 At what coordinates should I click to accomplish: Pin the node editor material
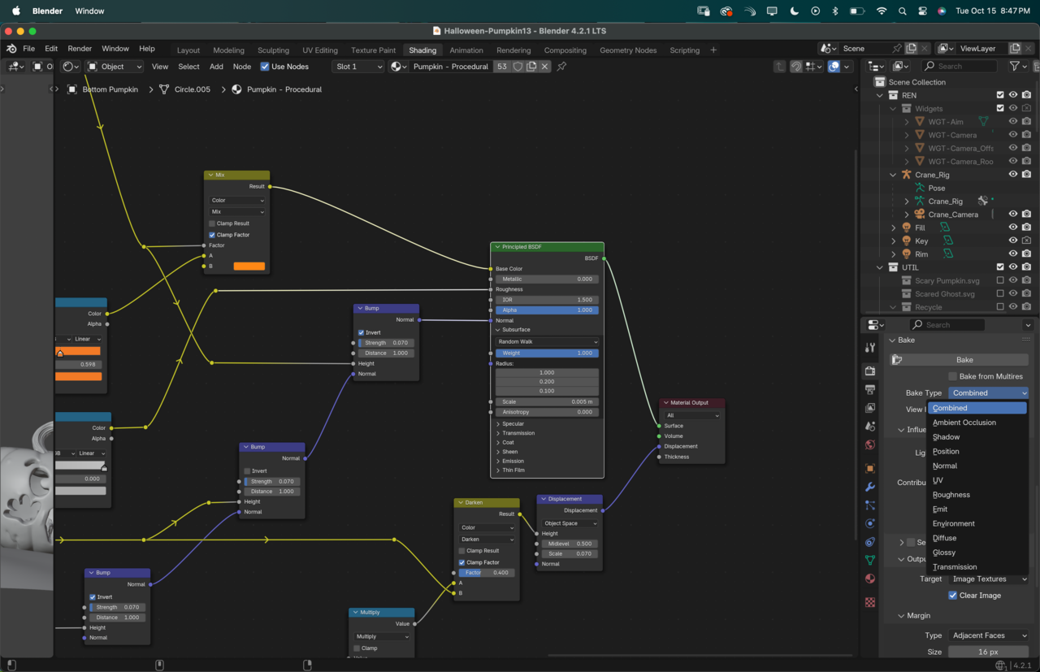[561, 67]
